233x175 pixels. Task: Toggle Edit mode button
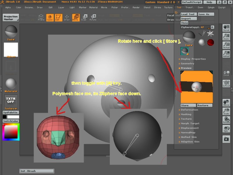(59, 17)
